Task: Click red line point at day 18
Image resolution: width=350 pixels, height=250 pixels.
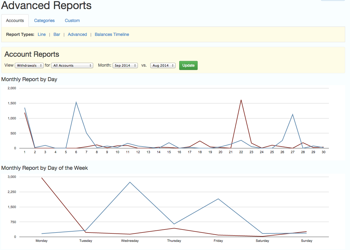Action: pyautogui.click(x=200, y=141)
